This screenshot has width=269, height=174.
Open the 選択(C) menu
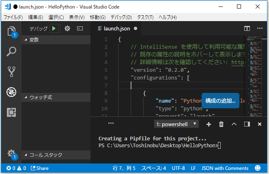click(56, 17)
